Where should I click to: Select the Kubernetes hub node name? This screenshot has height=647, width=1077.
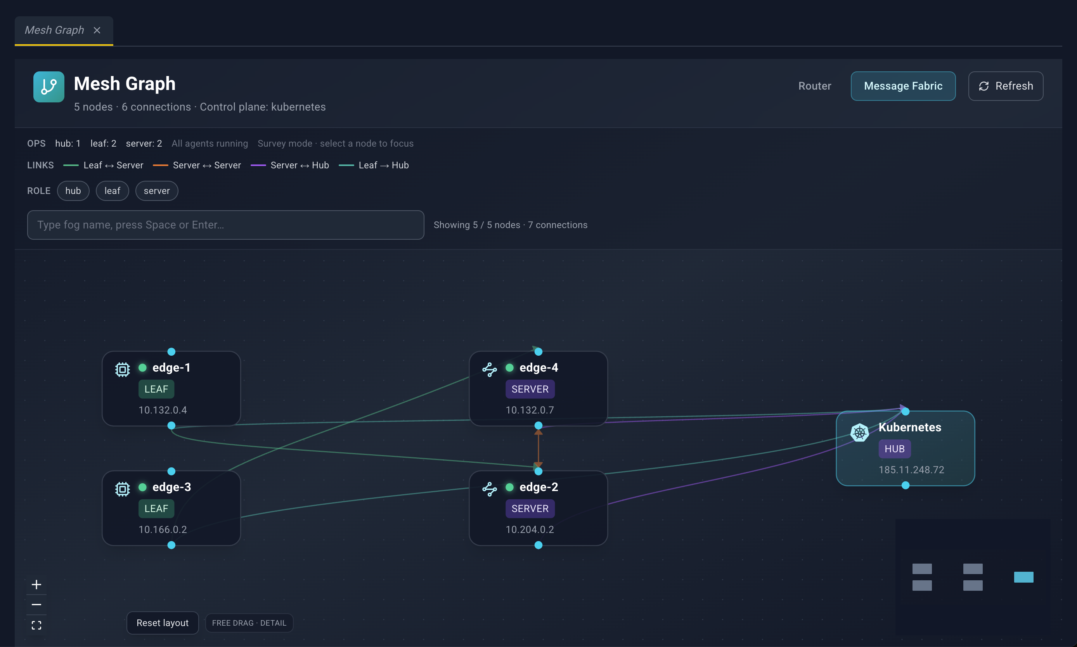[909, 427]
